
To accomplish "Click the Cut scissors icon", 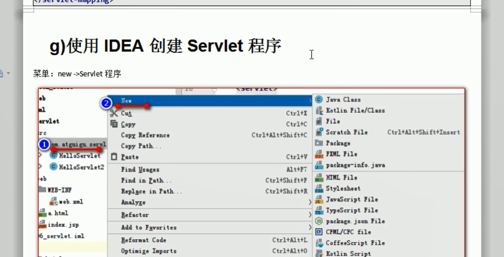I will tap(114, 113).
